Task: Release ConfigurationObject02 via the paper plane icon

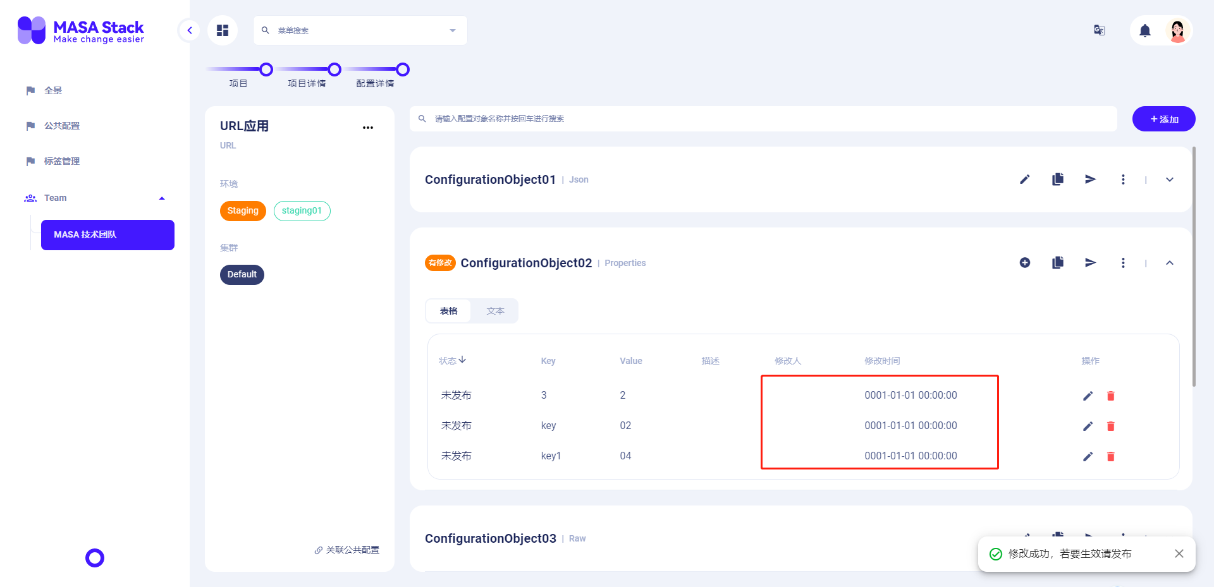Action: [x=1091, y=262]
